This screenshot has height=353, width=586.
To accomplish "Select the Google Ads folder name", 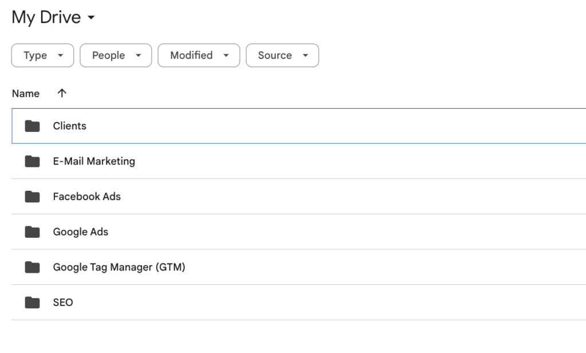I will [80, 232].
